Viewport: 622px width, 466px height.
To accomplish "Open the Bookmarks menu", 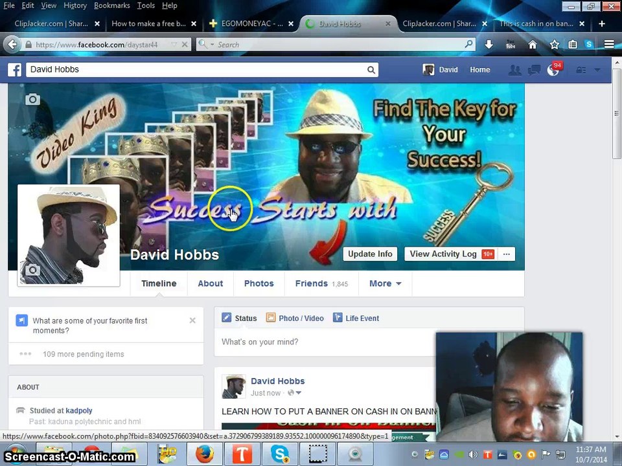I will pos(112,6).
